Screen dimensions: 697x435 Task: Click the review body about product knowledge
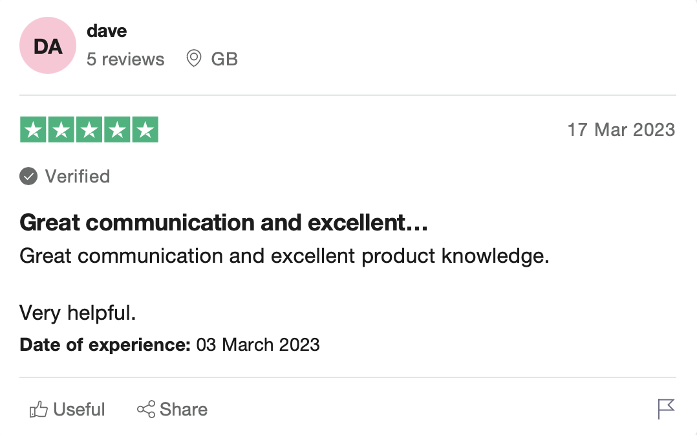284,256
